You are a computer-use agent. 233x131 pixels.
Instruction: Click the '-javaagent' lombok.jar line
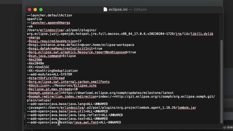(x=112, y=108)
